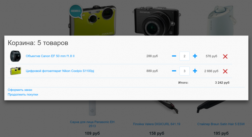Open Объектив Canon EF 50 mm link
The width and height of the screenshot is (252, 137).
pos(50,56)
